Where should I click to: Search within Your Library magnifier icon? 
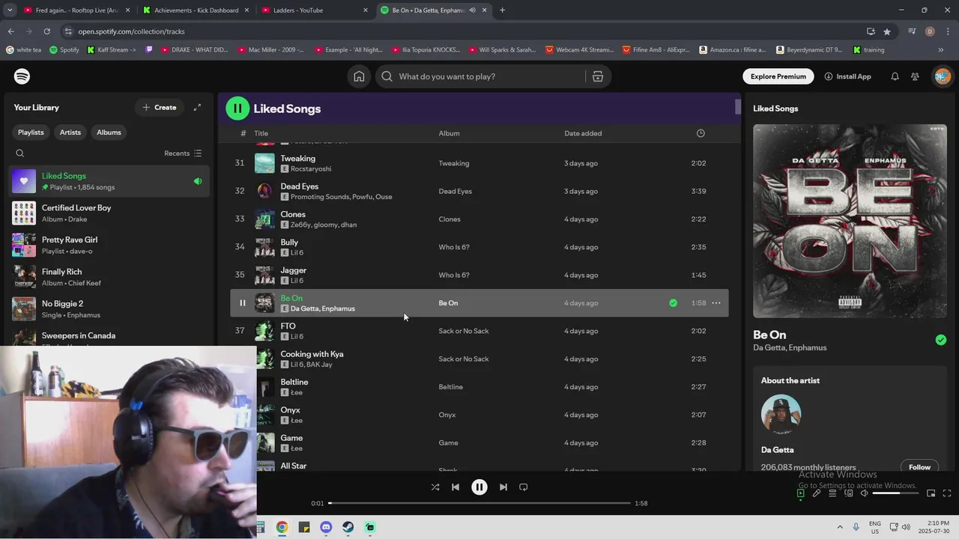20,153
